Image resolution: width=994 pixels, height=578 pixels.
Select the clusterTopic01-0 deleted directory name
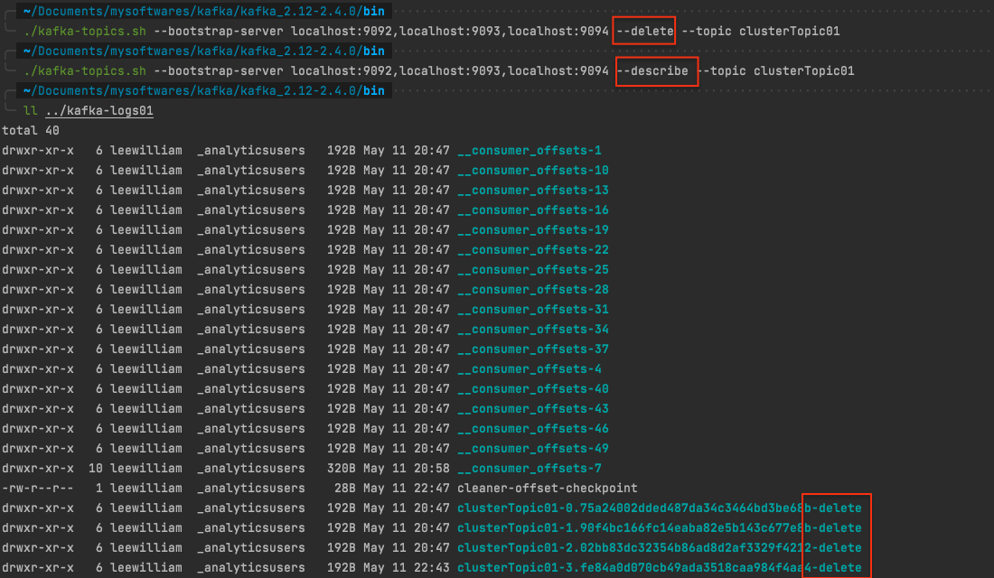[x=659, y=508]
